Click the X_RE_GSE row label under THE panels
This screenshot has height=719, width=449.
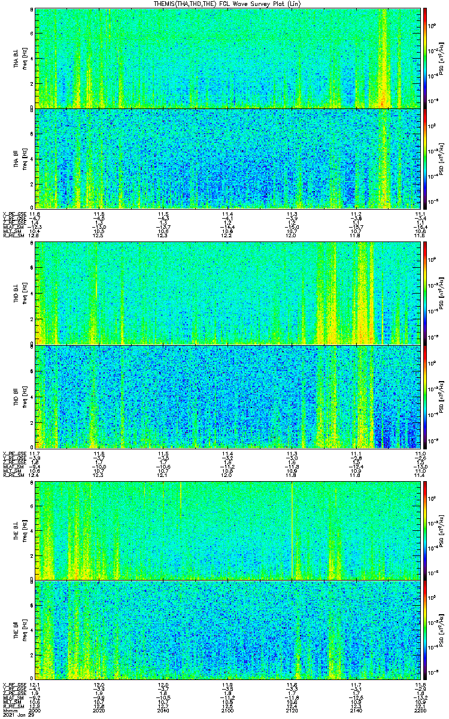coord(13,684)
